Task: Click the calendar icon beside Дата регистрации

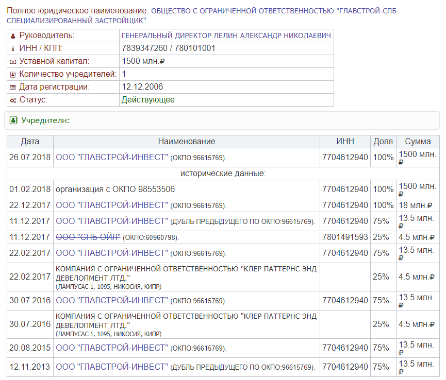Action: pos(13,88)
